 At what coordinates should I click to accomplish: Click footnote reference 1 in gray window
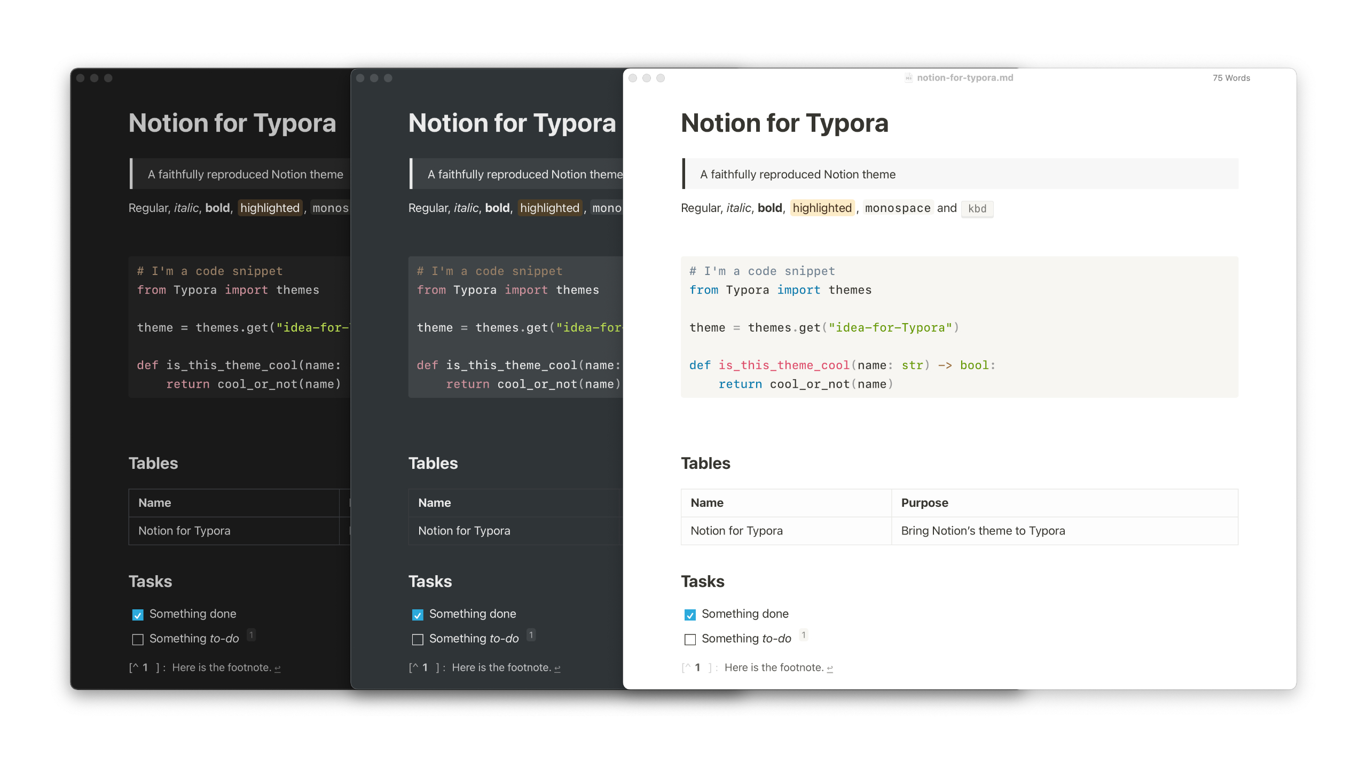click(x=531, y=635)
